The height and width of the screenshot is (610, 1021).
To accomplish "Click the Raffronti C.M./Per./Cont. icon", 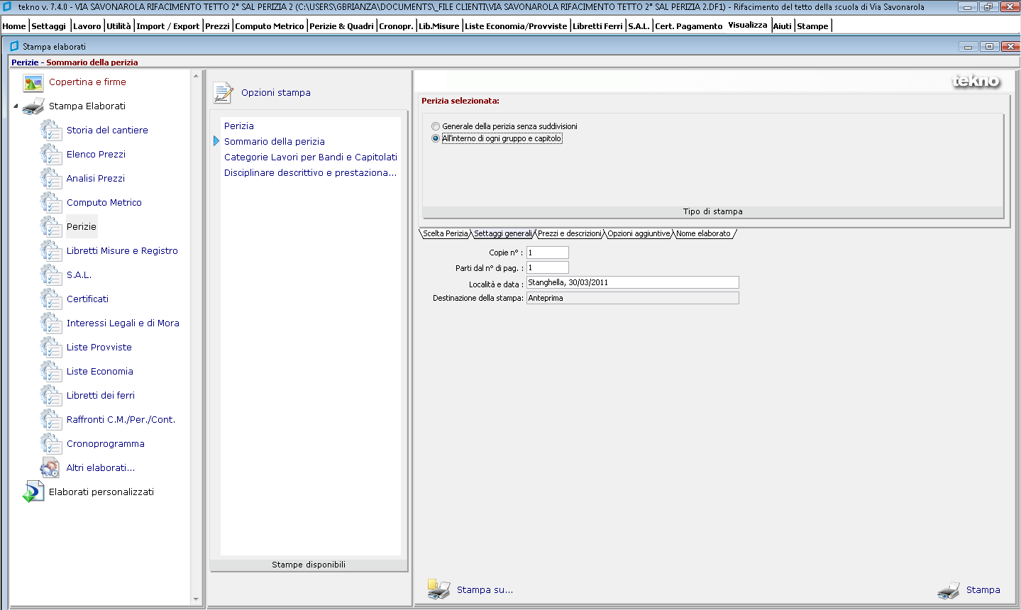I will coord(51,420).
